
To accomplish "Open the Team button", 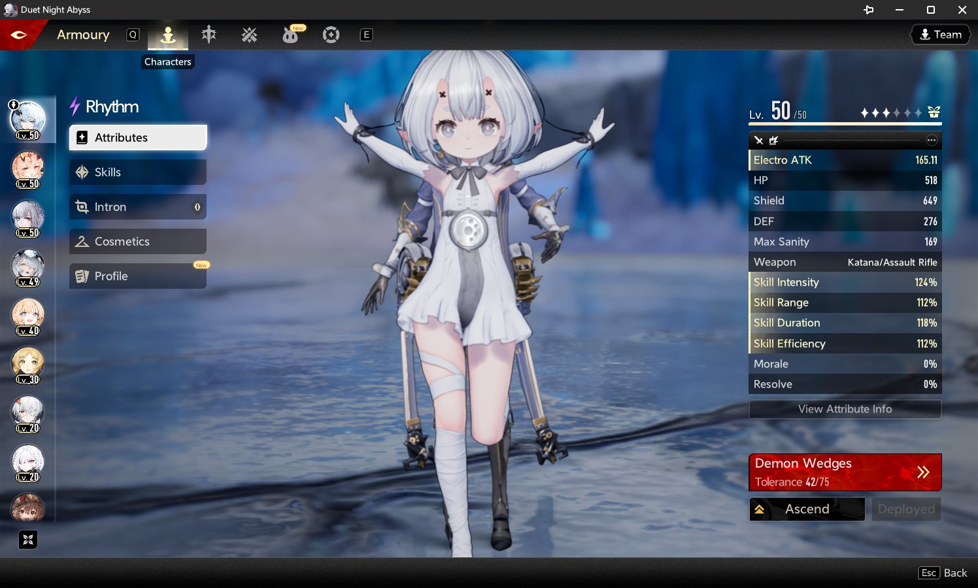I will click(941, 35).
